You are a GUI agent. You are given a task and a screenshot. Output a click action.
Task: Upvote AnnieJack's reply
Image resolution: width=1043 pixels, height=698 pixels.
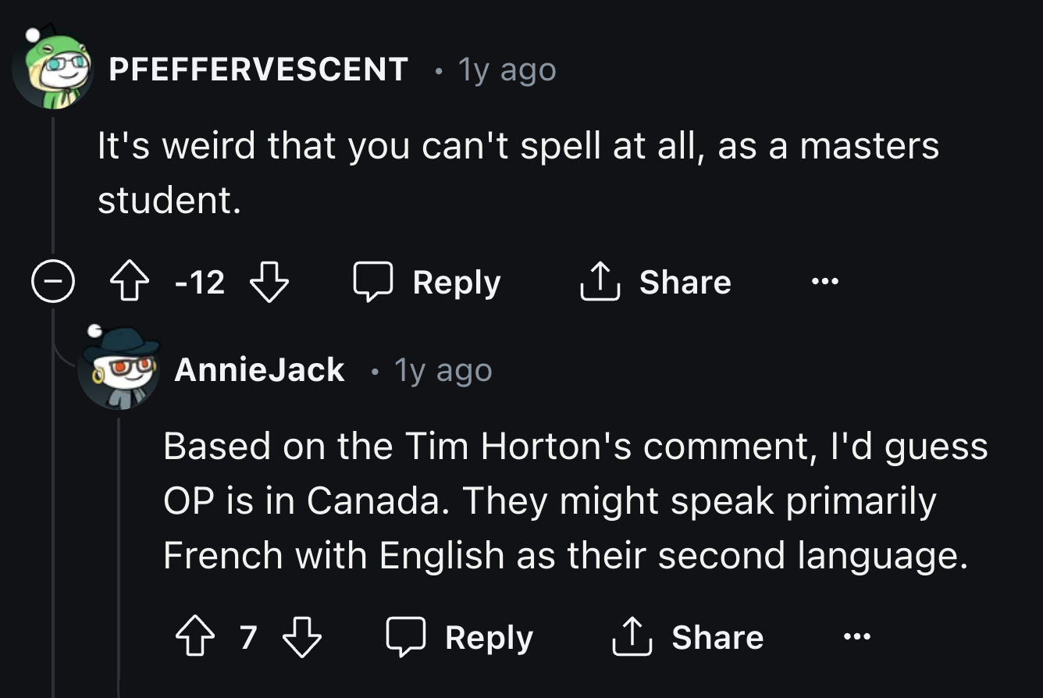(x=194, y=638)
